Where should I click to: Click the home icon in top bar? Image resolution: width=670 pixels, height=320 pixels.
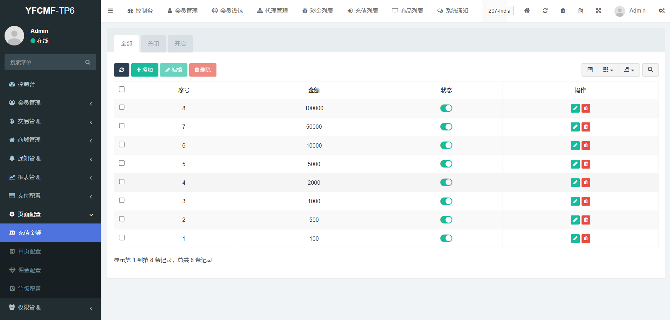click(527, 11)
